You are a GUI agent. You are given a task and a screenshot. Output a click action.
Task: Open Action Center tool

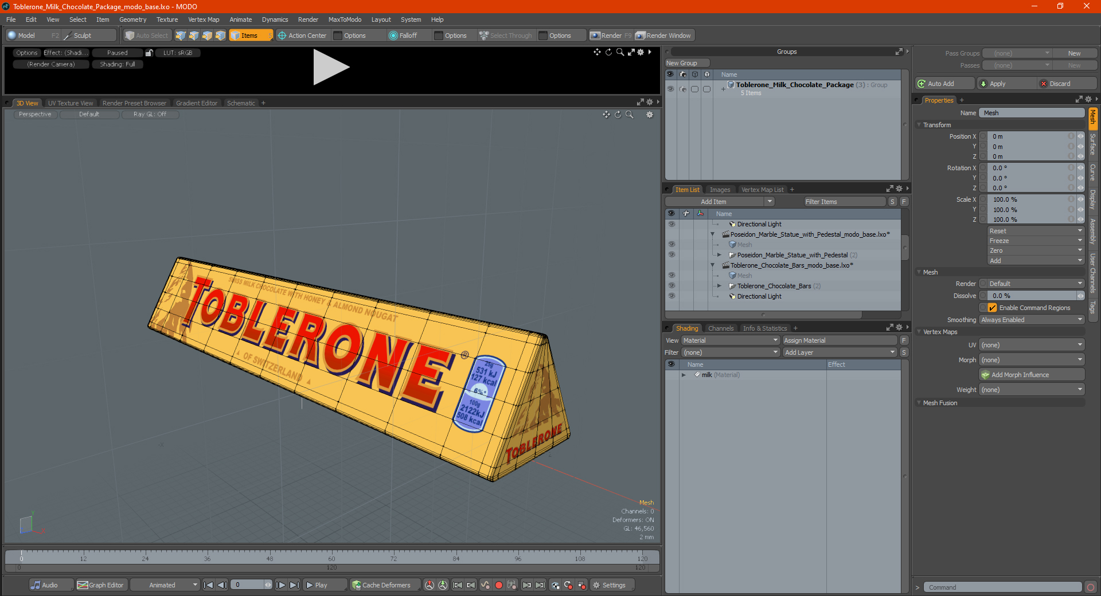[302, 36]
